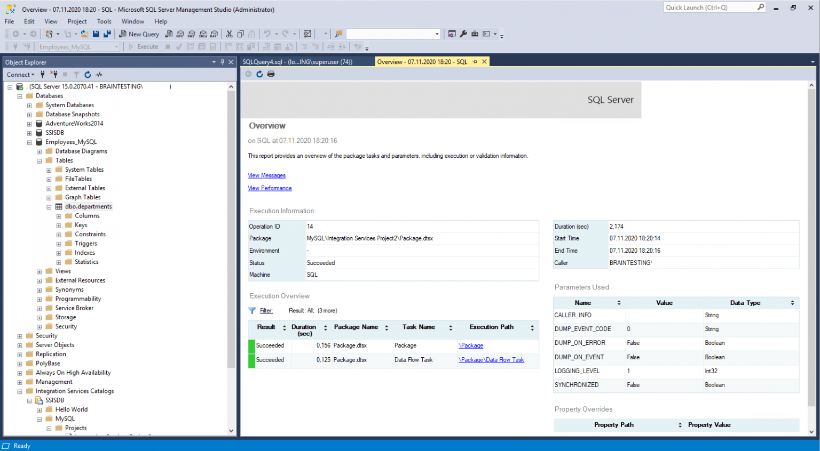Click the Database Engine Query icon beside New Query
Image resolution: width=820 pixels, height=451 pixels.
pyautogui.click(x=169, y=34)
